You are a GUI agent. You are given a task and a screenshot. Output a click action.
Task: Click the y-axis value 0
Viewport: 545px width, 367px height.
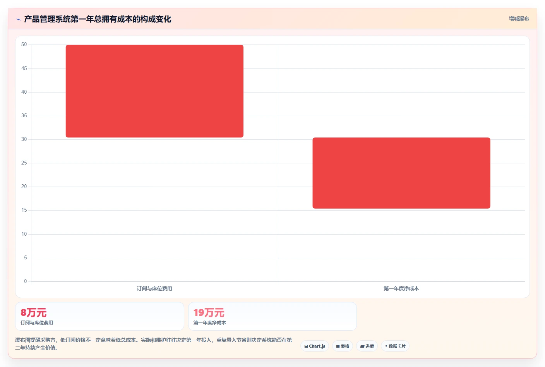(x=26, y=281)
